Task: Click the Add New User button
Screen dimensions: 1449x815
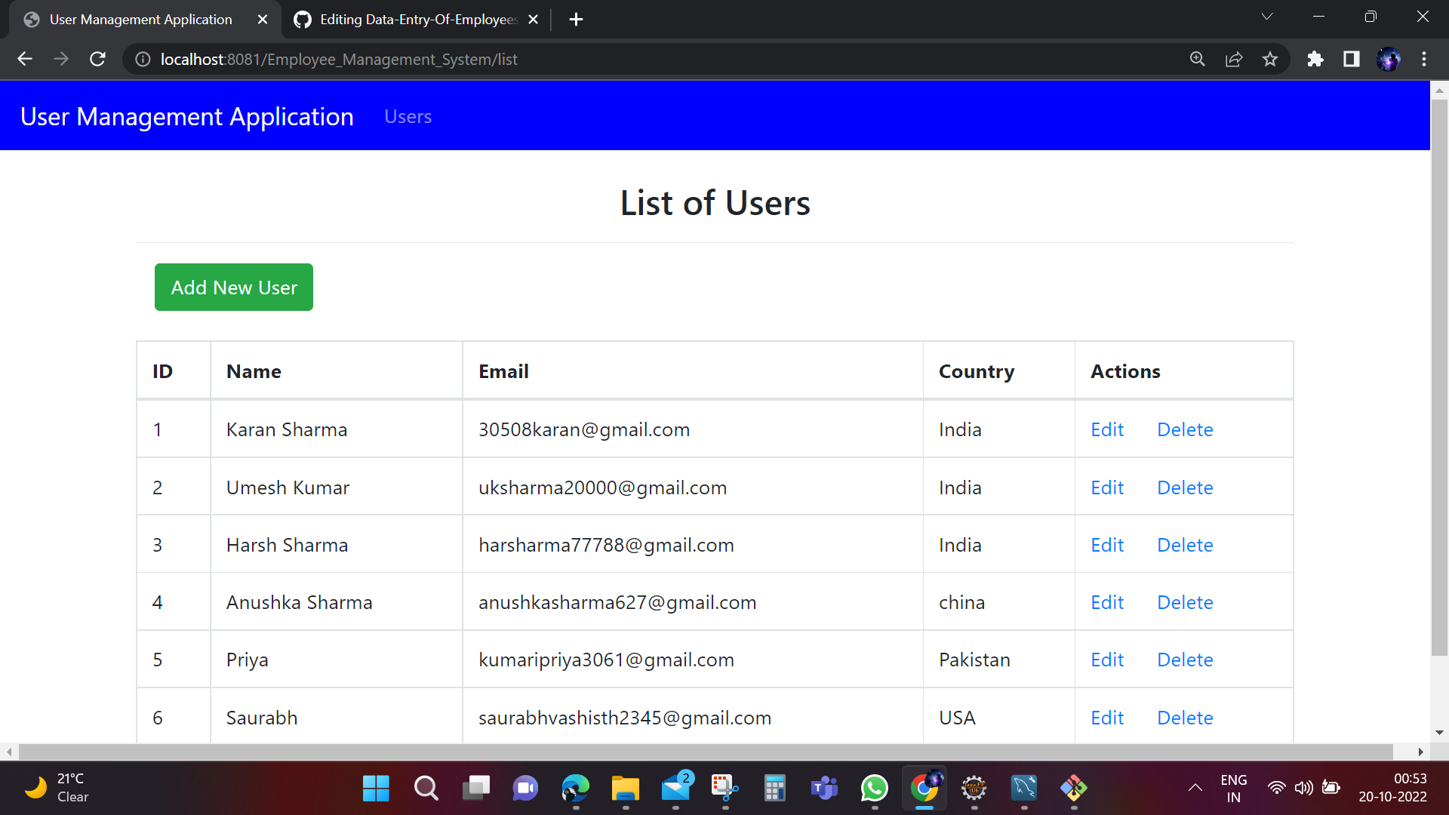Action: [x=233, y=287]
